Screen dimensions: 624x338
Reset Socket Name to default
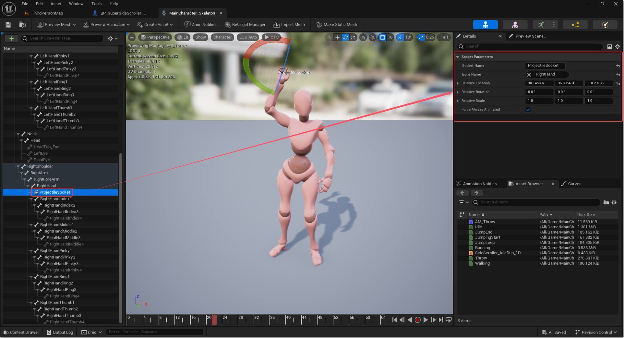pos(618,66)
